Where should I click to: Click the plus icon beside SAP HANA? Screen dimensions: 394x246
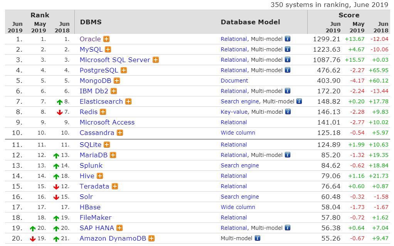tap(120, 228)
